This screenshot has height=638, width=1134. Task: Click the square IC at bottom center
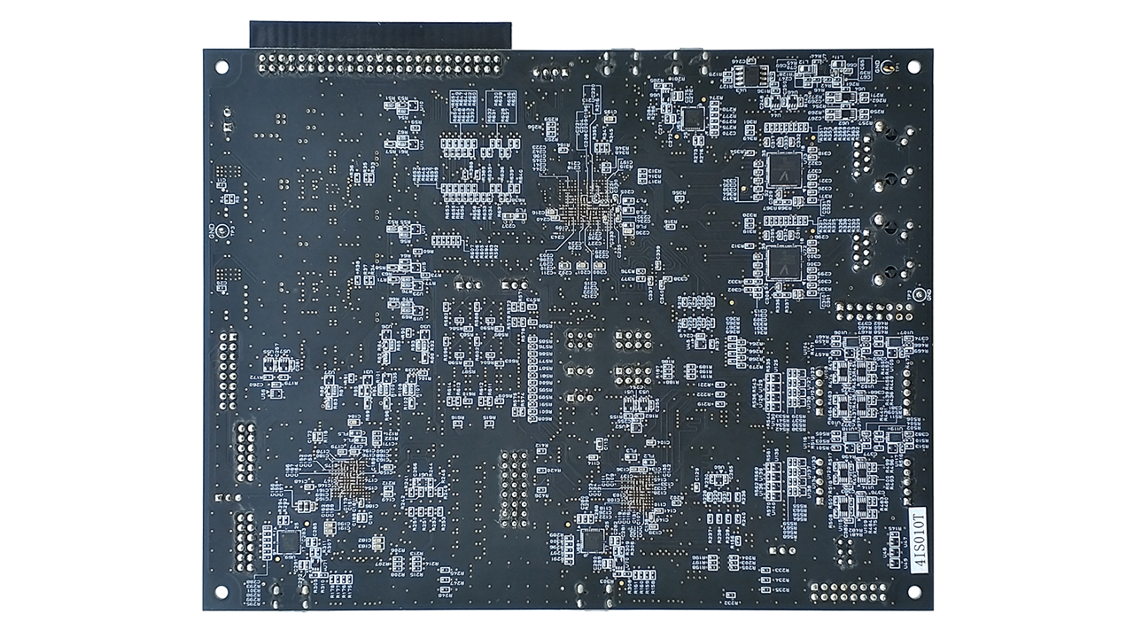[x=592, y=541]
